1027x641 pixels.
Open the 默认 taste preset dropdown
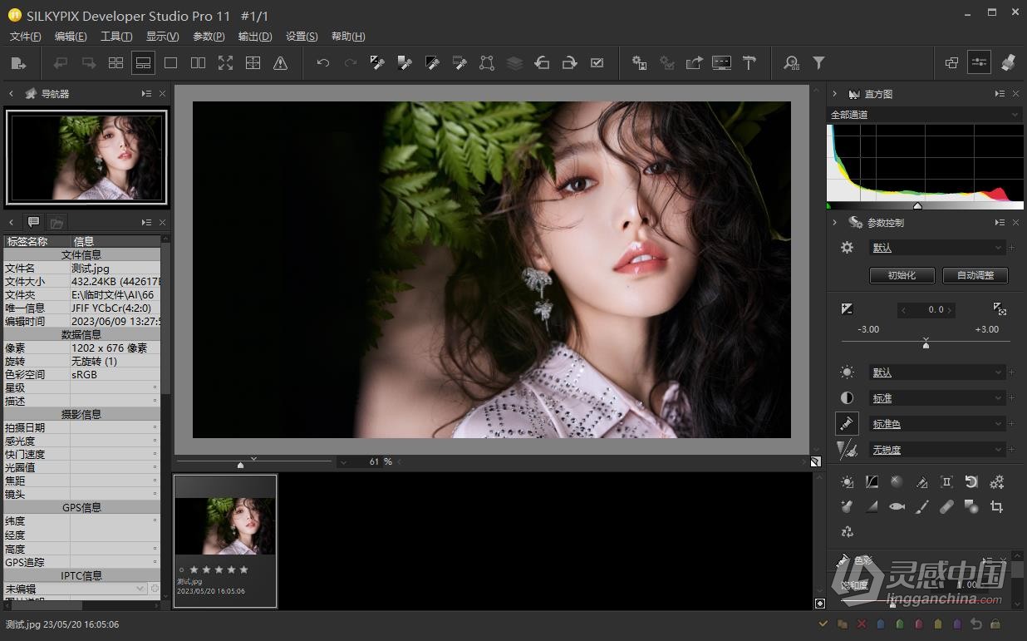tap(937, 247)
